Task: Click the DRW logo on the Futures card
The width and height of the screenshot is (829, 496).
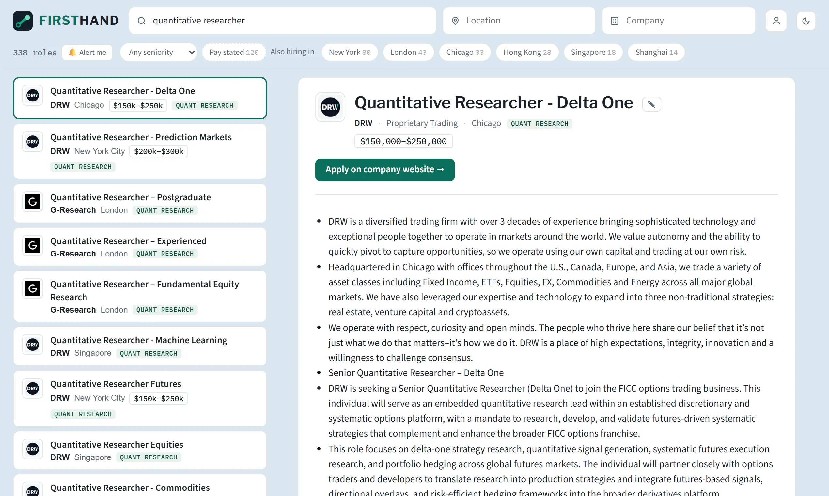Action: point(33,388)
